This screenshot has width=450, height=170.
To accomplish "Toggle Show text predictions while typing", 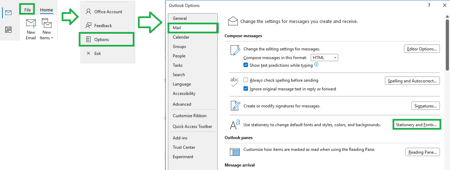I will tap(246, 65).
